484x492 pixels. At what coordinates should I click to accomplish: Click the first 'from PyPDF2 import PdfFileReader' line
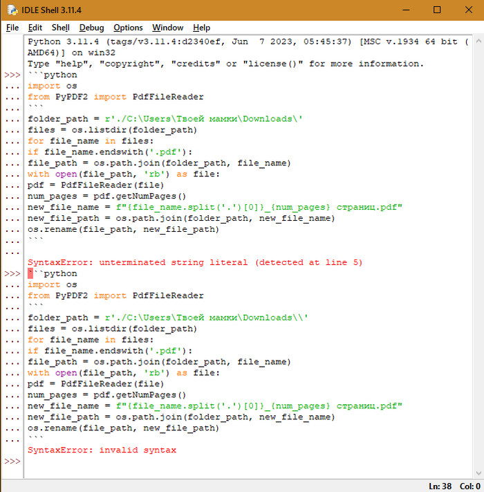coord(115,97)
